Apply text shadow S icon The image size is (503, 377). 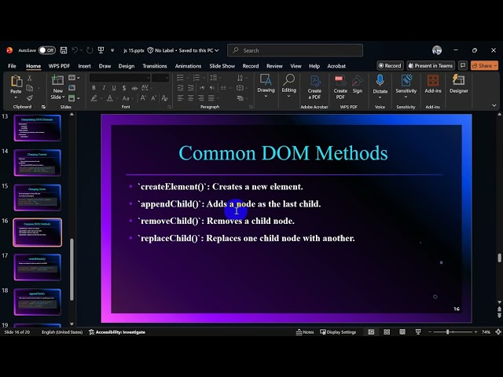click(x=124, y=88)
